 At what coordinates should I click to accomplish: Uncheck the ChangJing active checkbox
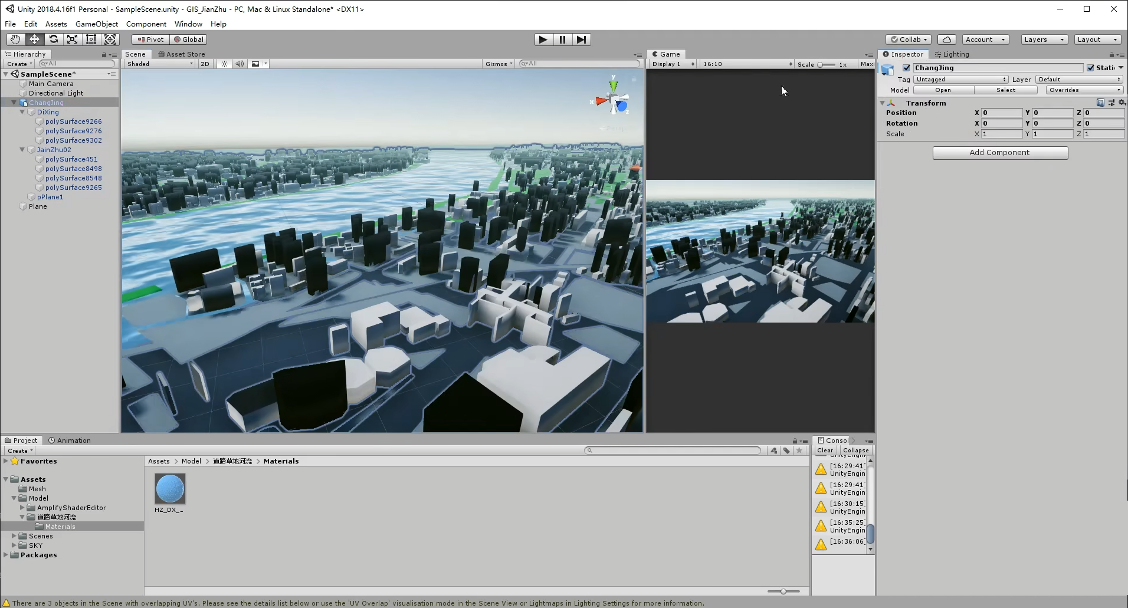906,68
